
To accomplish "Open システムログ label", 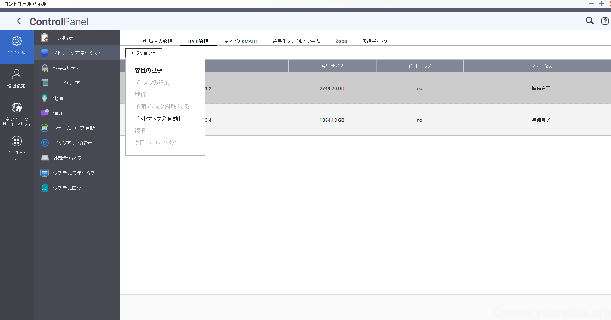I will 67,188.
